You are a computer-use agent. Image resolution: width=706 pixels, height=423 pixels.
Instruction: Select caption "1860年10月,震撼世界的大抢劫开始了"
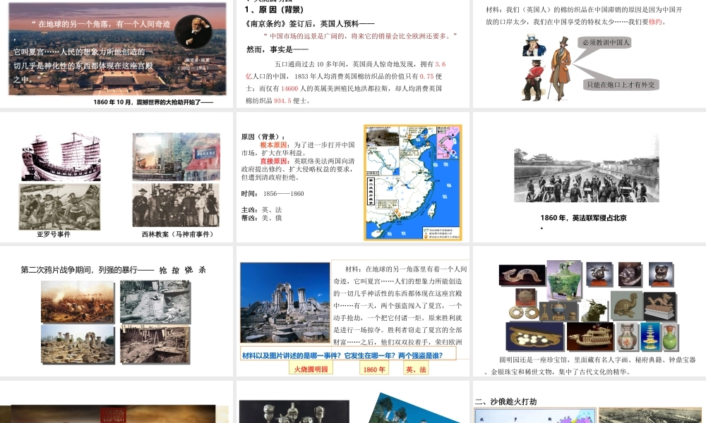point(153,102)
